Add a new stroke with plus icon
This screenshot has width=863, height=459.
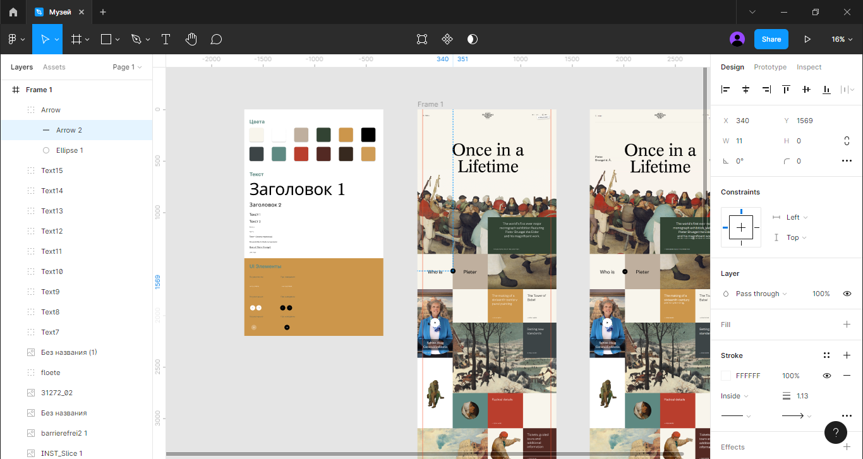(847, 355)
